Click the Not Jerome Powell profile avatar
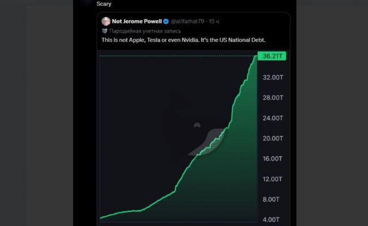The height and width of the screenshot is (226, 368). pyautogui.click(x=106, y=21)
